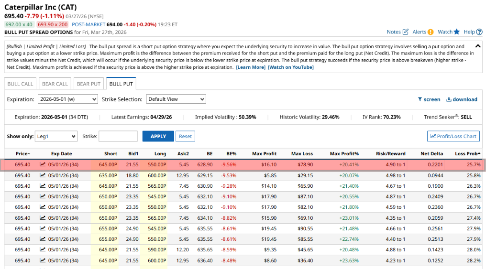Click the Notes pencil icon

click(x=406, y=32)
